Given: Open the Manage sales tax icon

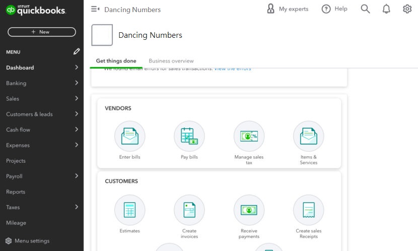Looking at the screenshot, I should [249, 136].
